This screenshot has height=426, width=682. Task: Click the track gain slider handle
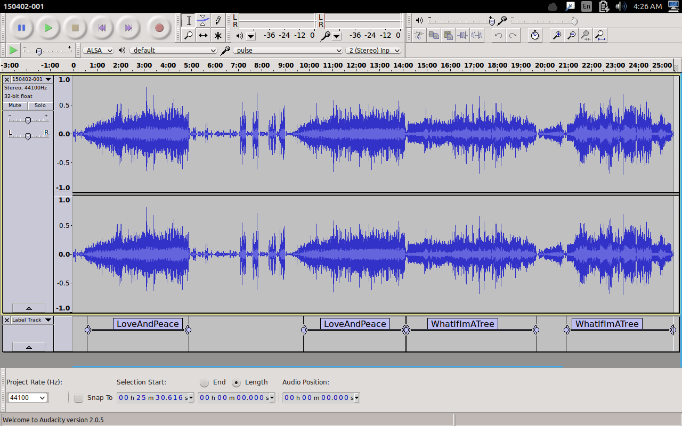point(28,120)
